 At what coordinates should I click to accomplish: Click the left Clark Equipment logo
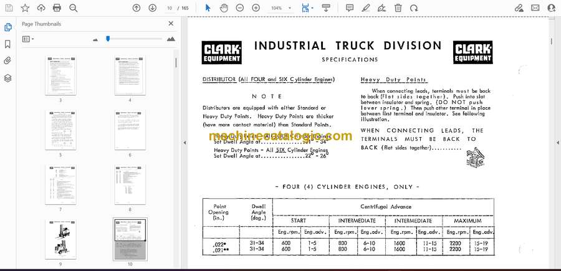[221, 52]
